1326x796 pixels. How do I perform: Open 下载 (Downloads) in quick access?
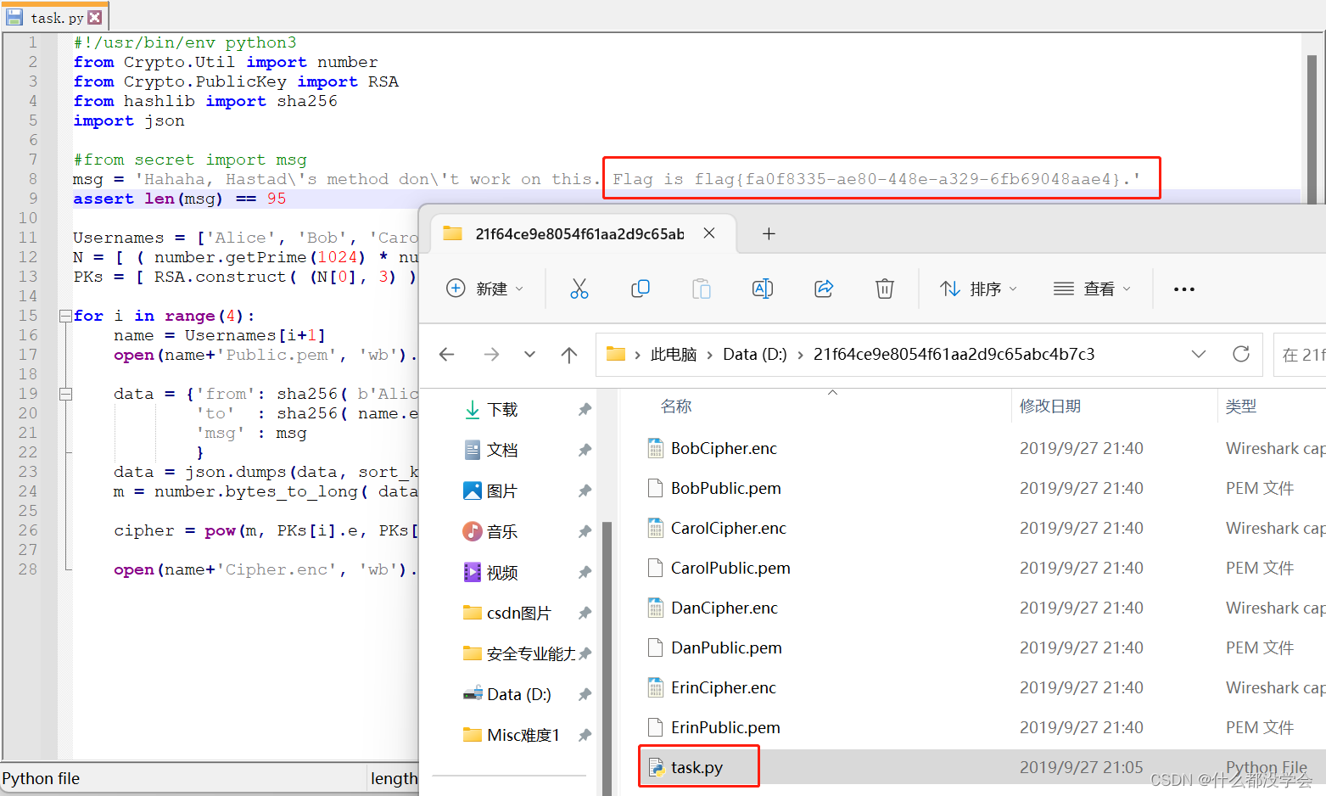tap(502, 410)
